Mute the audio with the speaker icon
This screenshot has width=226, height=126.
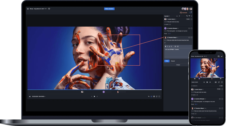point(30,96)
